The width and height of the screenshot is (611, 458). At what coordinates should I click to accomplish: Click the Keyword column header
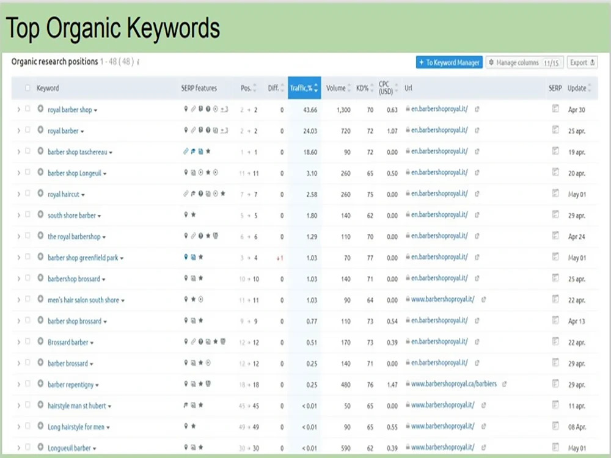tap(48, 88)
